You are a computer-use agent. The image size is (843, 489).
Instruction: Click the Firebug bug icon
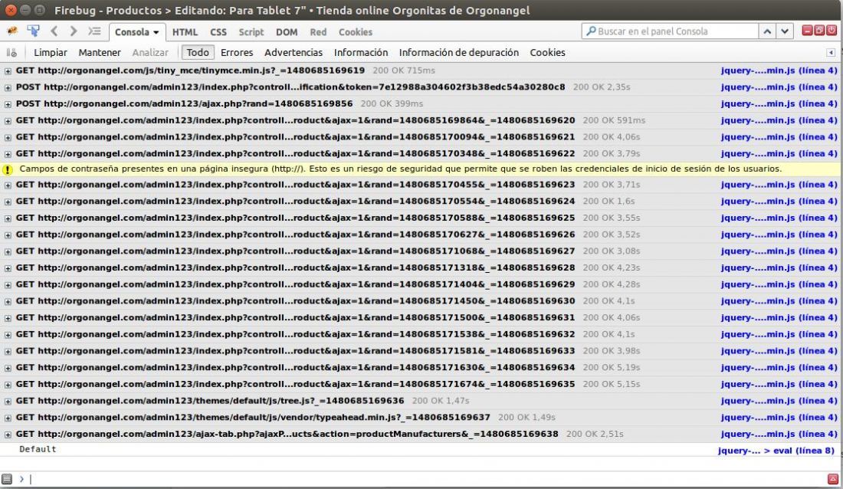(11, 31)
